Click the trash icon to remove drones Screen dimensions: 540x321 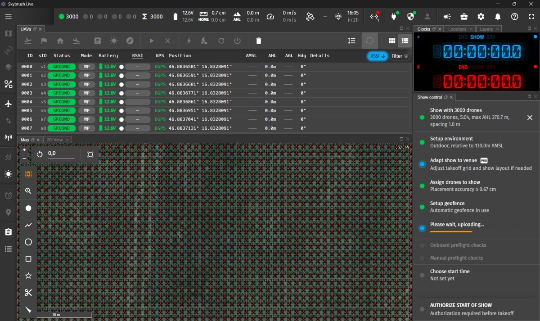pos(258,41)
